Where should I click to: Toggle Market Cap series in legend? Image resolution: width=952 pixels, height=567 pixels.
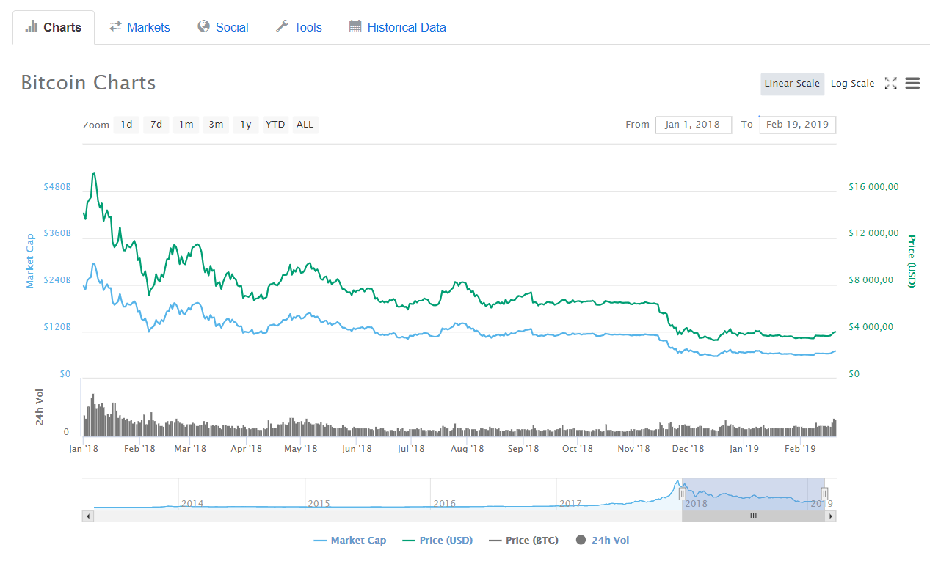coord(349,541)
